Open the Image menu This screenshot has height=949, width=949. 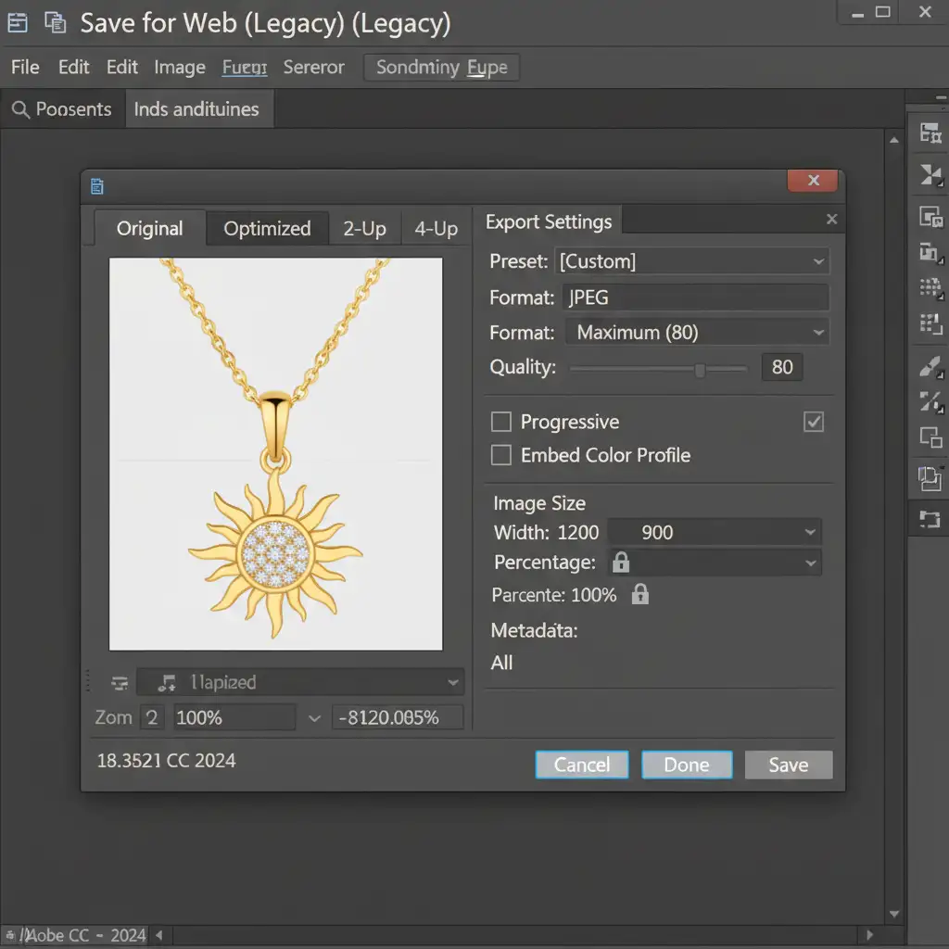tap(180, 68)
